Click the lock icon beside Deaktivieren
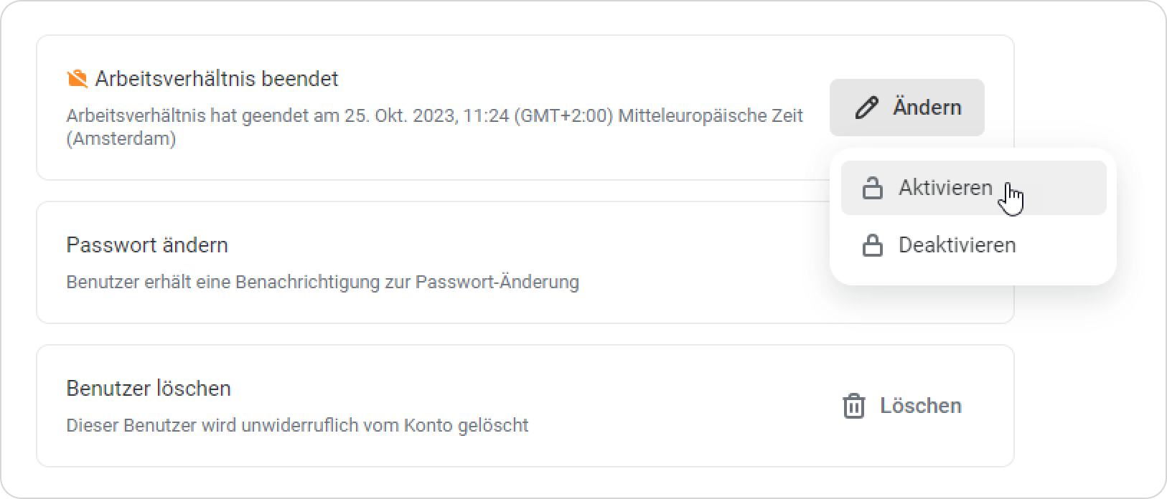This screenshot has height=499, width=1167. [x=872, y=246]
